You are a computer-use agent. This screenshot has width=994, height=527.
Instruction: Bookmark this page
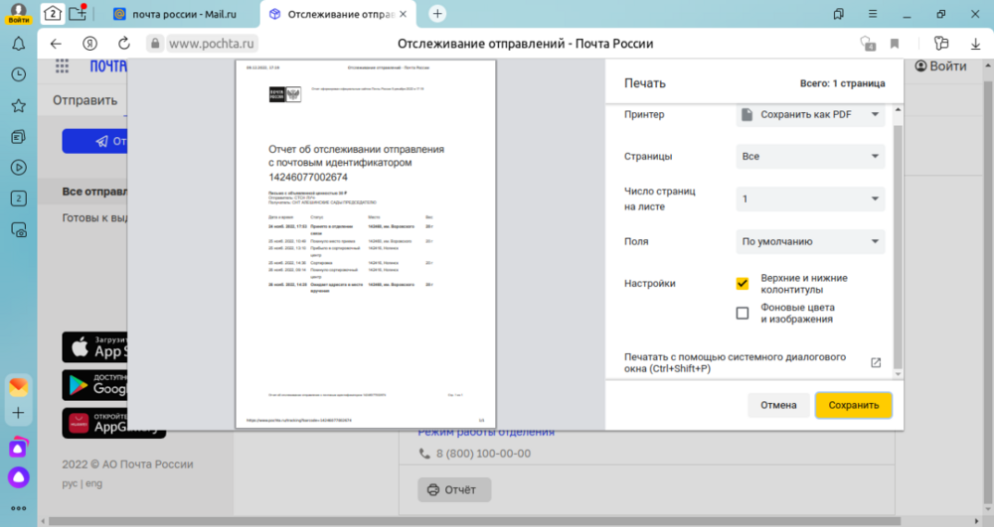click(x=895, y=44)
